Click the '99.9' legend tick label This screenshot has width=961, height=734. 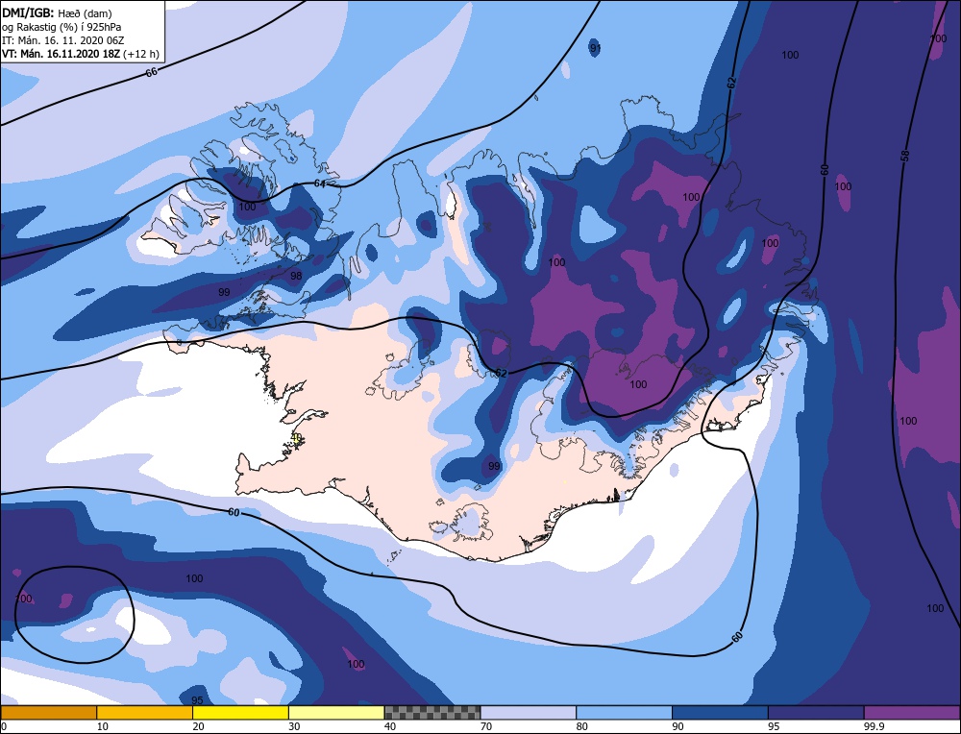pyautogui.click(x=873, y=726)
